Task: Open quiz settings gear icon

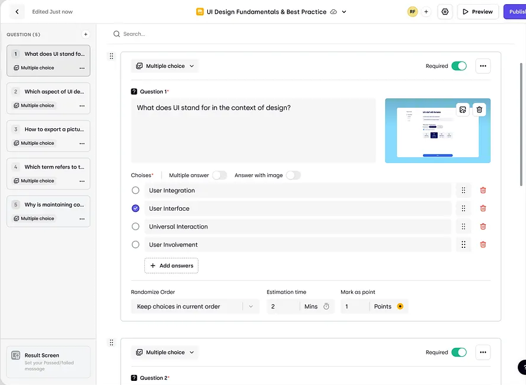Action: coord(445,12)
